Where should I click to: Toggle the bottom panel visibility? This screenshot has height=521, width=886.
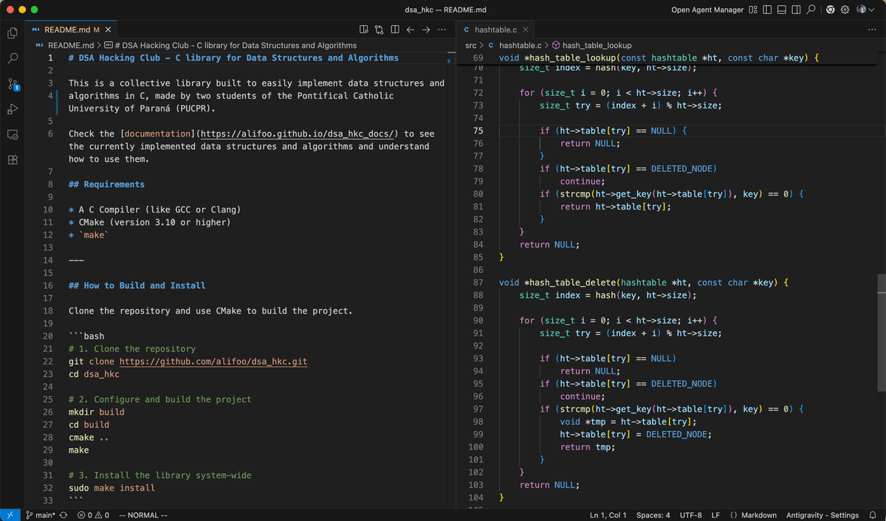click(782, 10)
